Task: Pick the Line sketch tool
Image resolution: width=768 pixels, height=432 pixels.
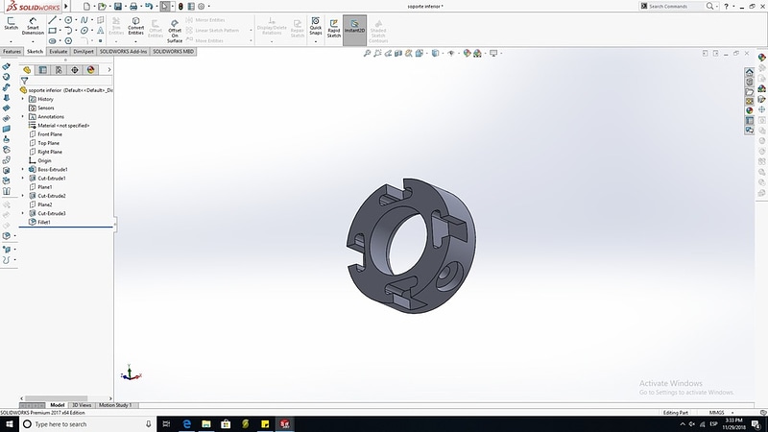Action: point(53,20)
